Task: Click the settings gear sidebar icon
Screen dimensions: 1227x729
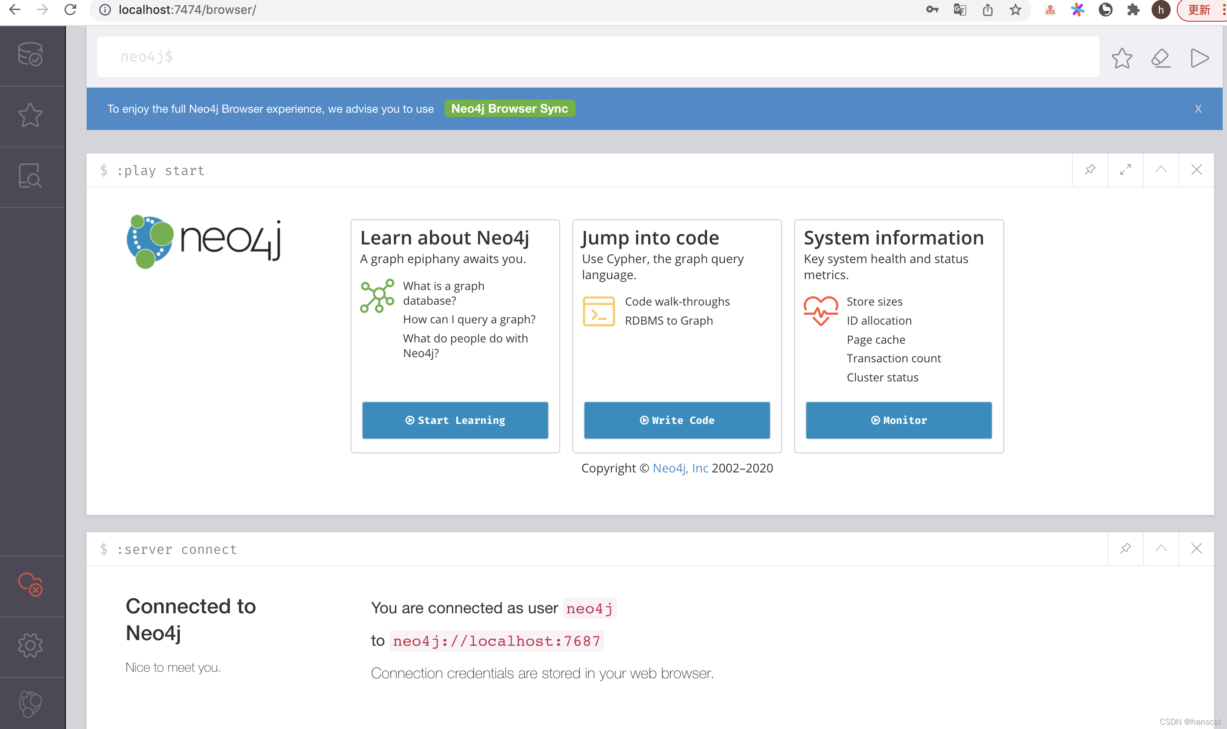Action: click(31, 644)
